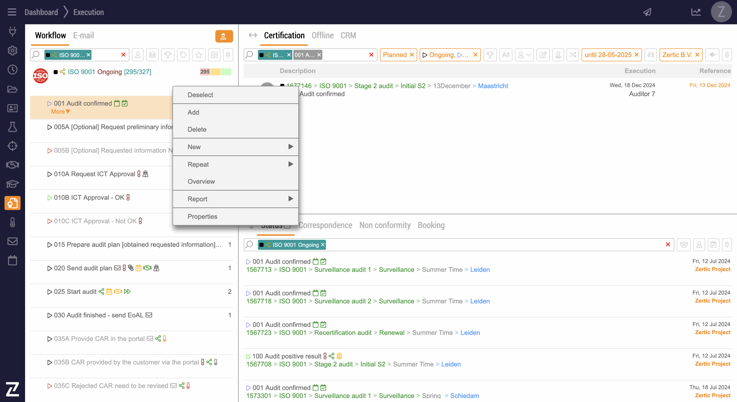Click the orange user button in Workflow panel
Viewport: 737px width, 402px height.
[224, 37]
